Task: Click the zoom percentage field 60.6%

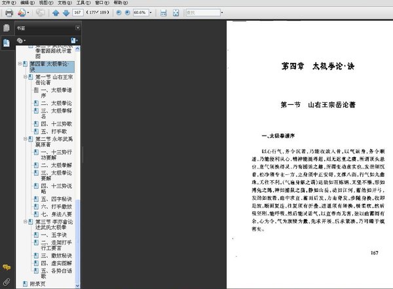Action: 141,12
